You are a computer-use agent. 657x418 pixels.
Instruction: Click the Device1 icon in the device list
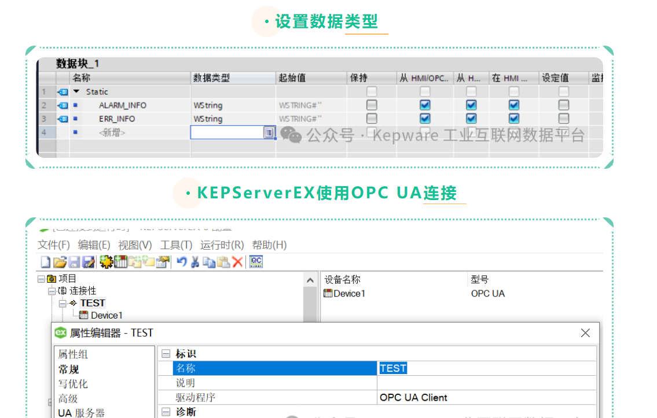pyautogui.click(x=328, y=293)
